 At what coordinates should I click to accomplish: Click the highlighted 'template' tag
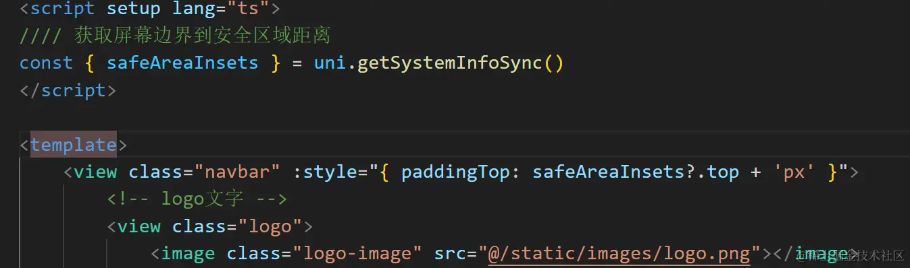73,145
